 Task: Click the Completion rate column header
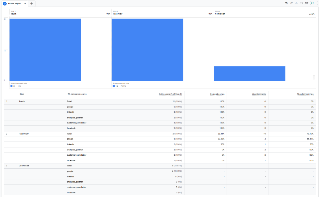pos(217,94)
